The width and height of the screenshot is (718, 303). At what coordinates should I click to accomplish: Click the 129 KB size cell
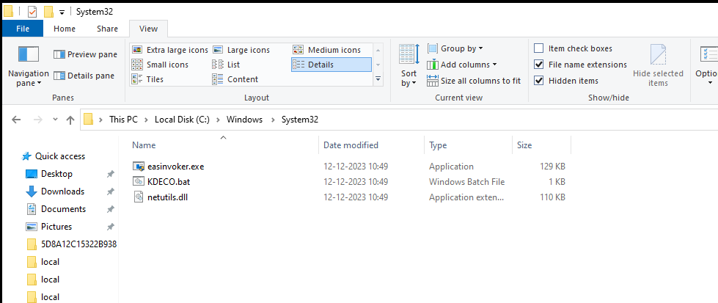(x=553, y=167)
